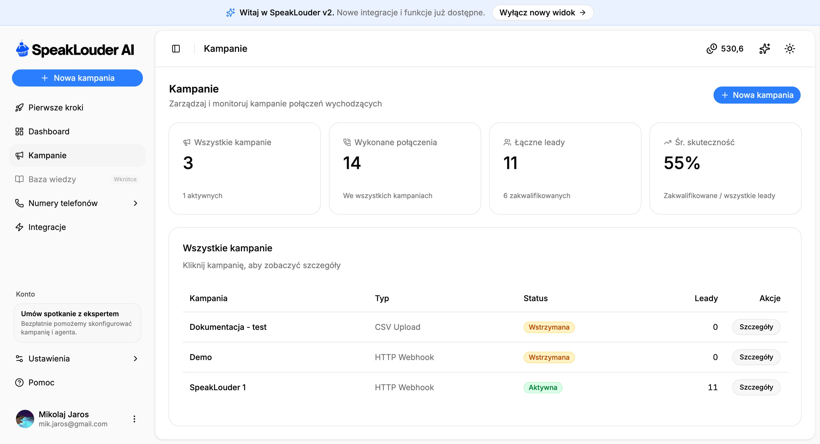Click the Aktywna status badge
Screen dimensions: 820x444
pos(543,387)
